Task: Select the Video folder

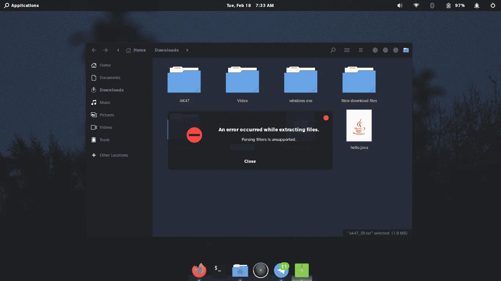Action: pos(242,85)
